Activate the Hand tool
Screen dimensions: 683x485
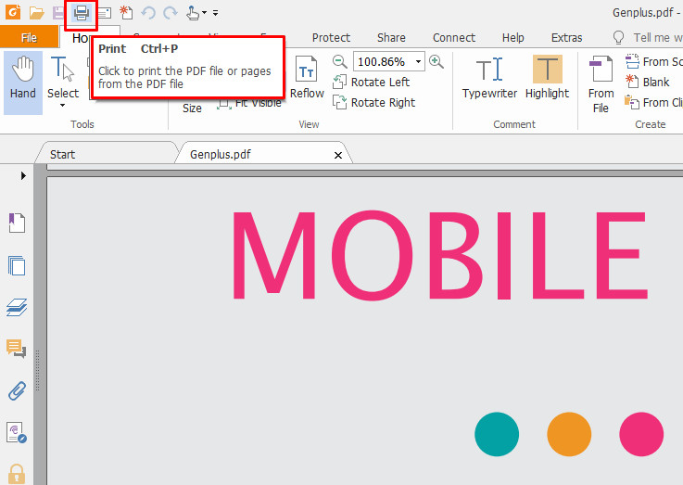pyautogui.click(x=22, y=77)
